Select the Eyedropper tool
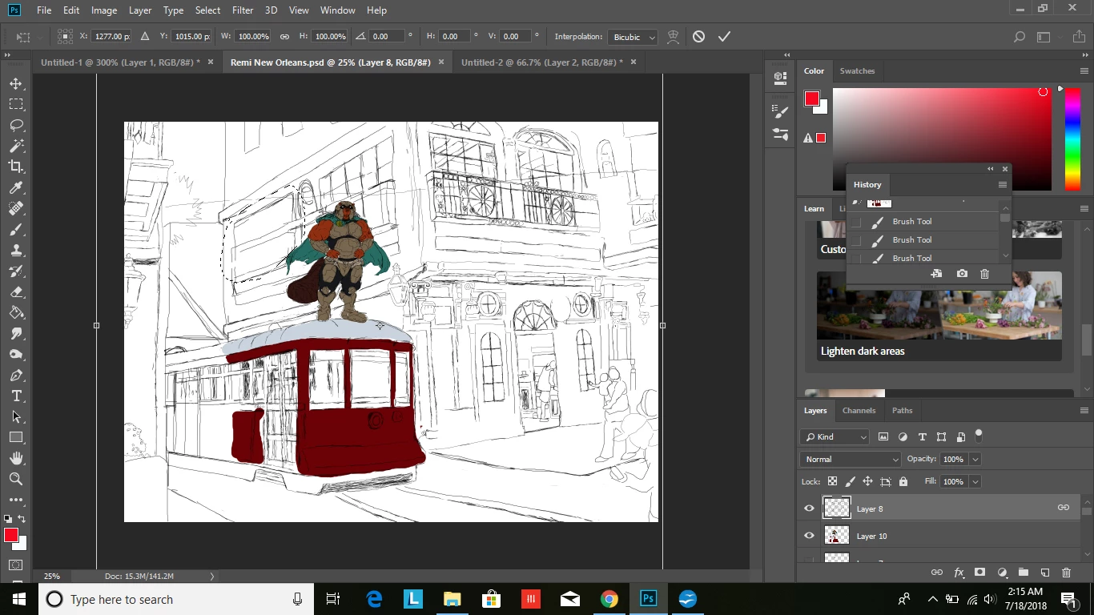This screenshot has width=1094, height=615. pyautogui.click(x=16, y=187)
